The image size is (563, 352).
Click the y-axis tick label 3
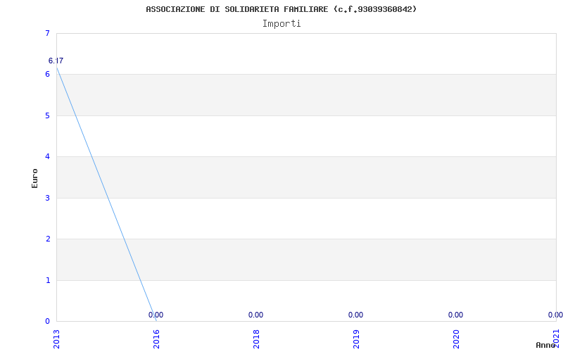tap(47, 198)
